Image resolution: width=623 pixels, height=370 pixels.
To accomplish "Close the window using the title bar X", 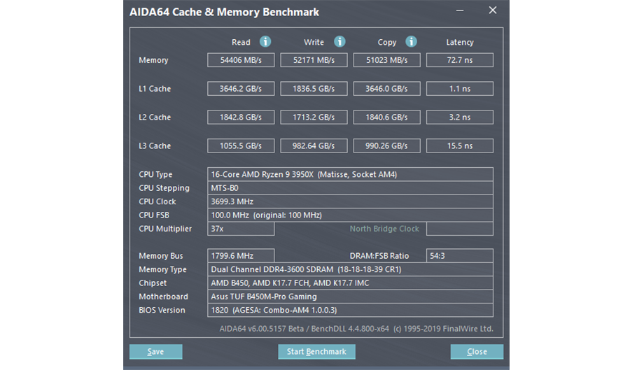I will (x=493, y=11).
